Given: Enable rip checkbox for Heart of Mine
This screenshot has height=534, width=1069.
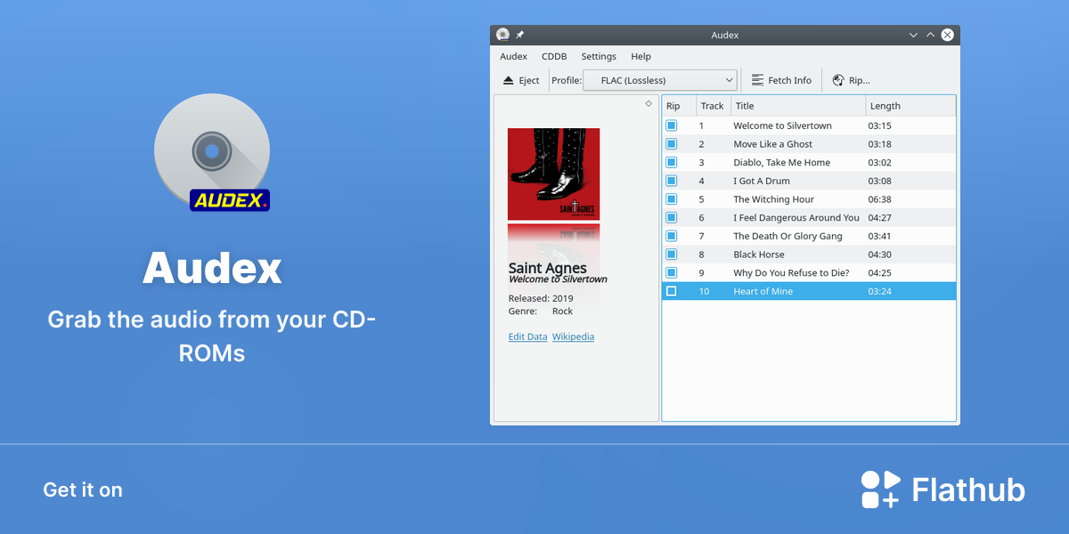Looking at the screenshot, I should [x=672, y=291].
